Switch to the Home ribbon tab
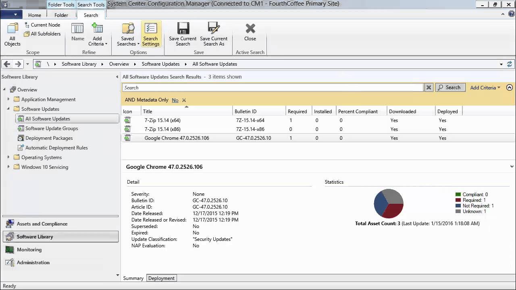Viewport: 516px width, 290px height. (35, 15)
